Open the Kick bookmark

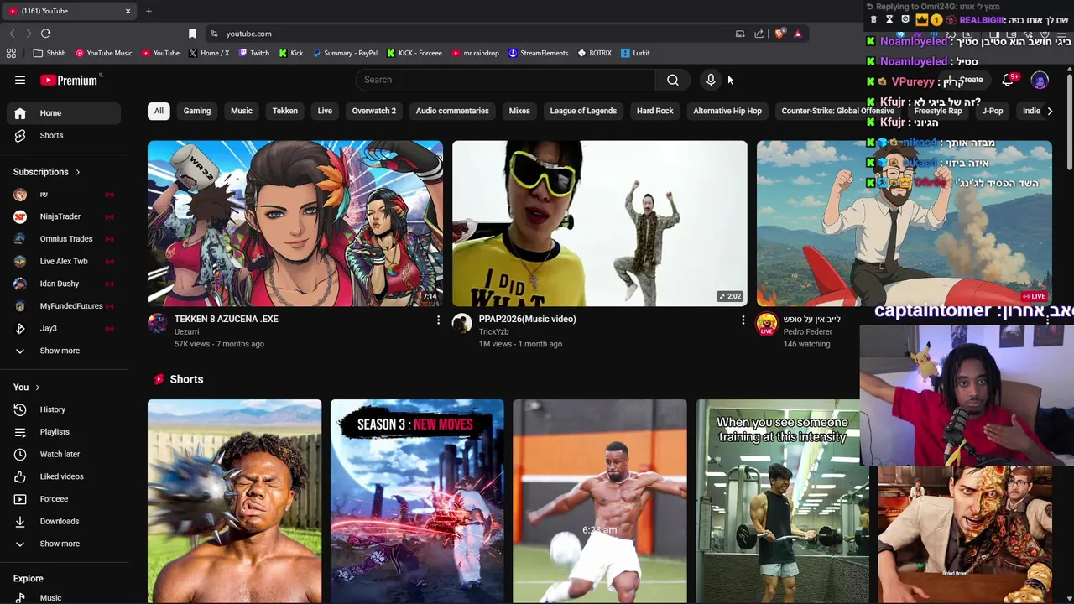pos(291,53)
